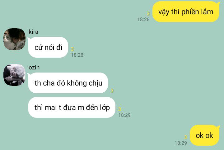Tap the sender name ozin
This screenshot has height=150, width=224.
tap(34, 68)
